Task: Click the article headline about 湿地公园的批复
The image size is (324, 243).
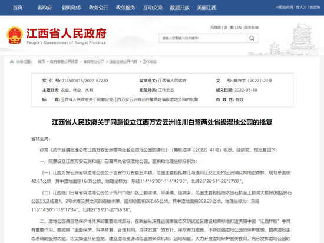Action: (162, 122)
